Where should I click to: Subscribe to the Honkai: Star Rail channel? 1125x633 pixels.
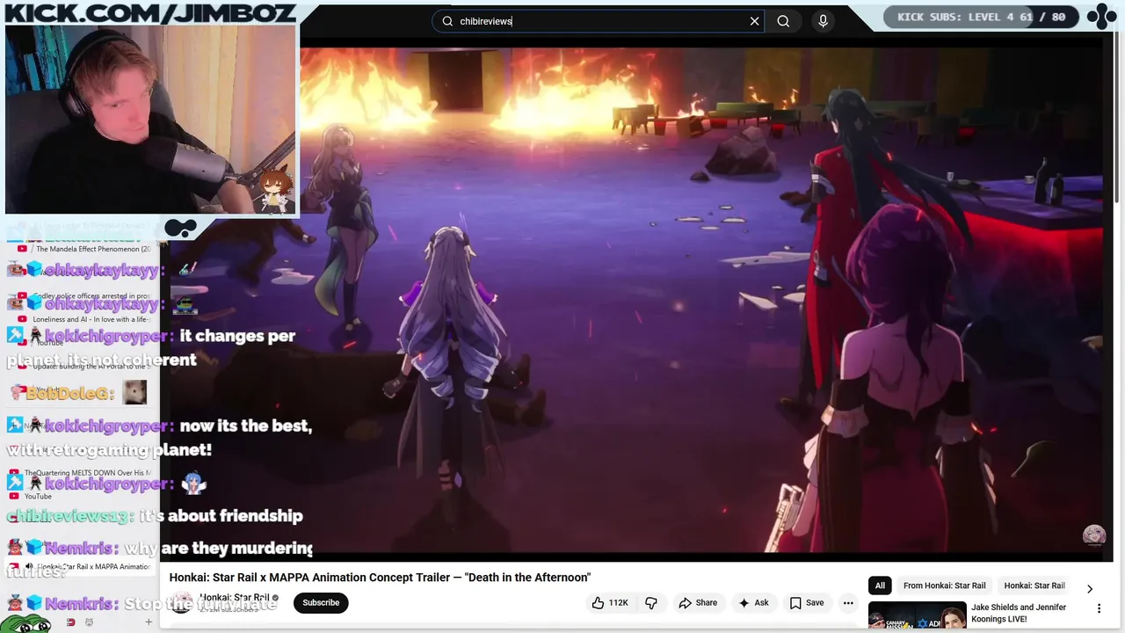pyautogui.click(x=321, y=602)
